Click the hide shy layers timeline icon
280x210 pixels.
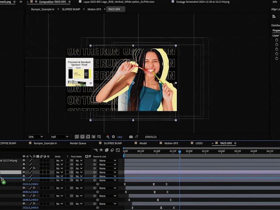click(101, 150)
